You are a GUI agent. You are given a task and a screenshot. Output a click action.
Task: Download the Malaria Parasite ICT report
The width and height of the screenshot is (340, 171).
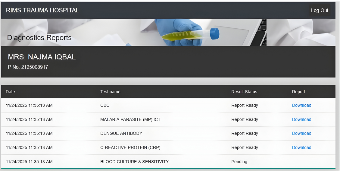tap(301, 119)
